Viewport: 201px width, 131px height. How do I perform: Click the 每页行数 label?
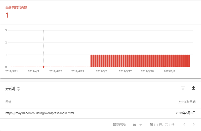point(119,125)
